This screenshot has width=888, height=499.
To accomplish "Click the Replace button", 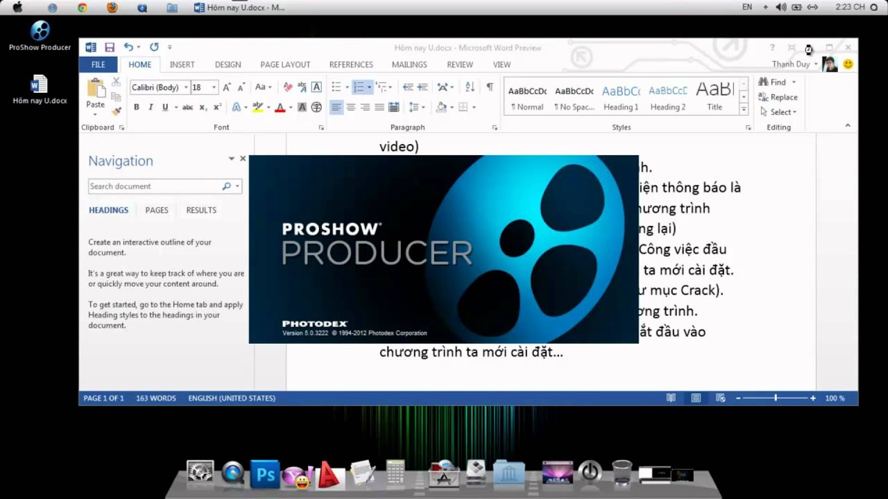I will click(x=778, y=98).
